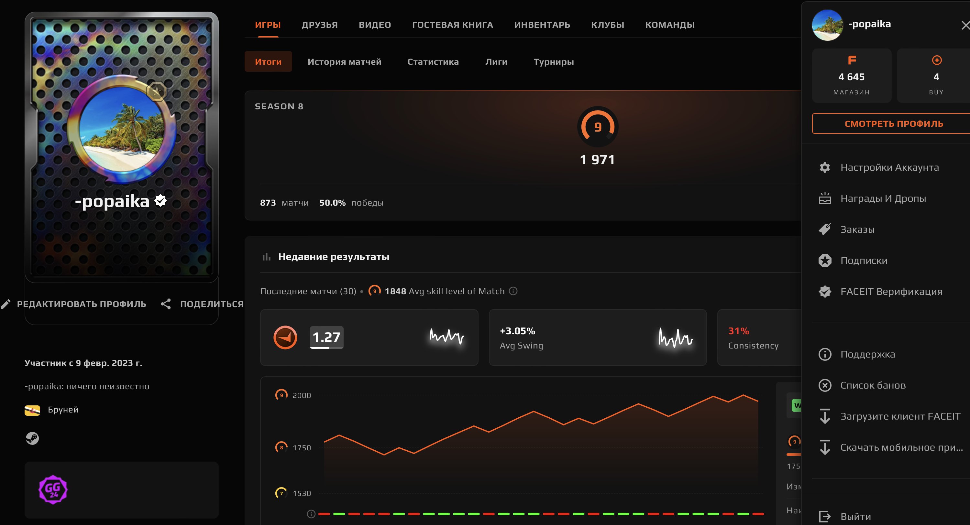Click the 1 971 ELO value
Image resolution: width=970 pixels, height=525 pixels.
click(x=598, y=160)
